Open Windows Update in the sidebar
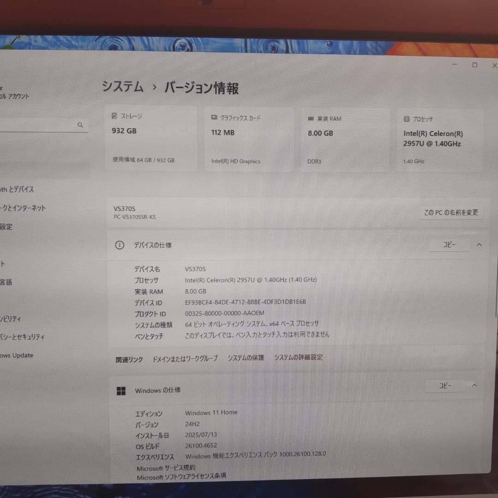This screenshot has height=498, width=498. click(17, 355)
